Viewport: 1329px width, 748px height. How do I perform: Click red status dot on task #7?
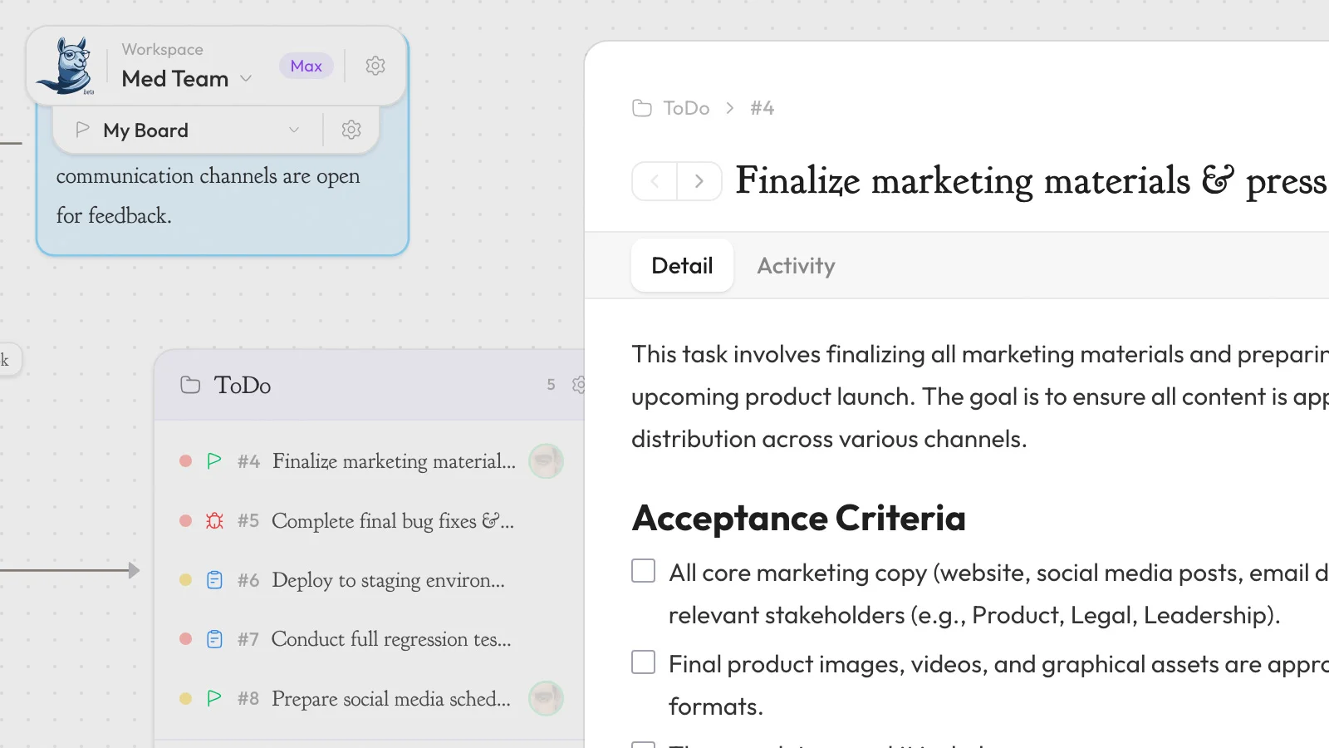pyautogui.click(x=186, y=639)
